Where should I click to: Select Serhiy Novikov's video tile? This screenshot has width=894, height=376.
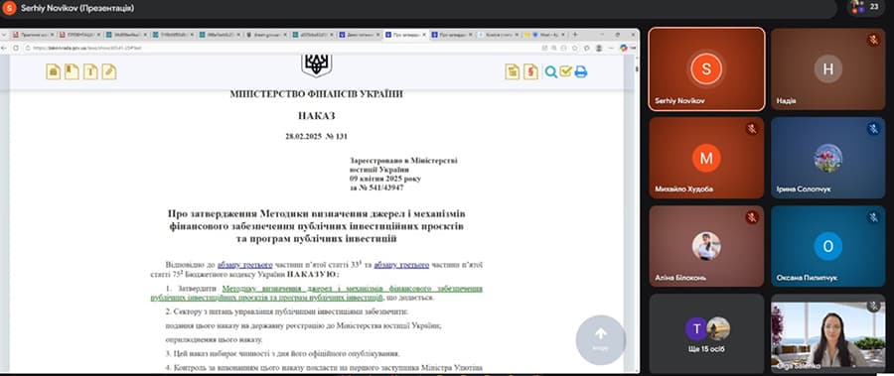pyautogui.click(x=706, y=68)
